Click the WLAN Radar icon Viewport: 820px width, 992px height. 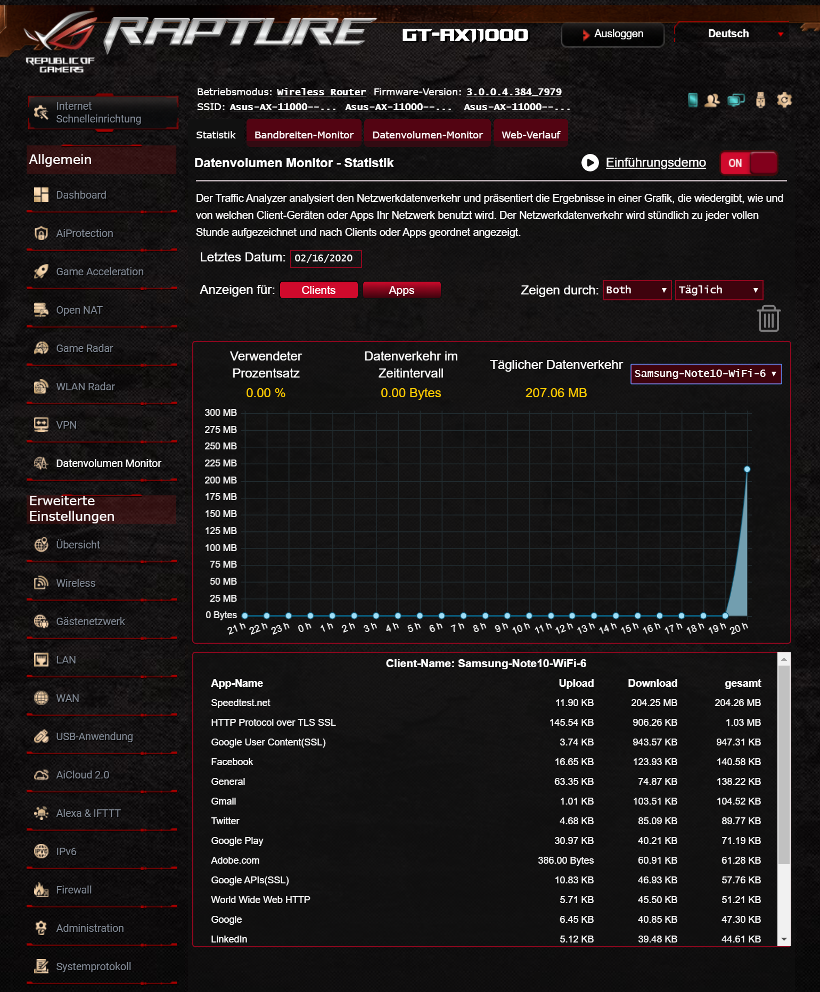[x=41, y=387]
